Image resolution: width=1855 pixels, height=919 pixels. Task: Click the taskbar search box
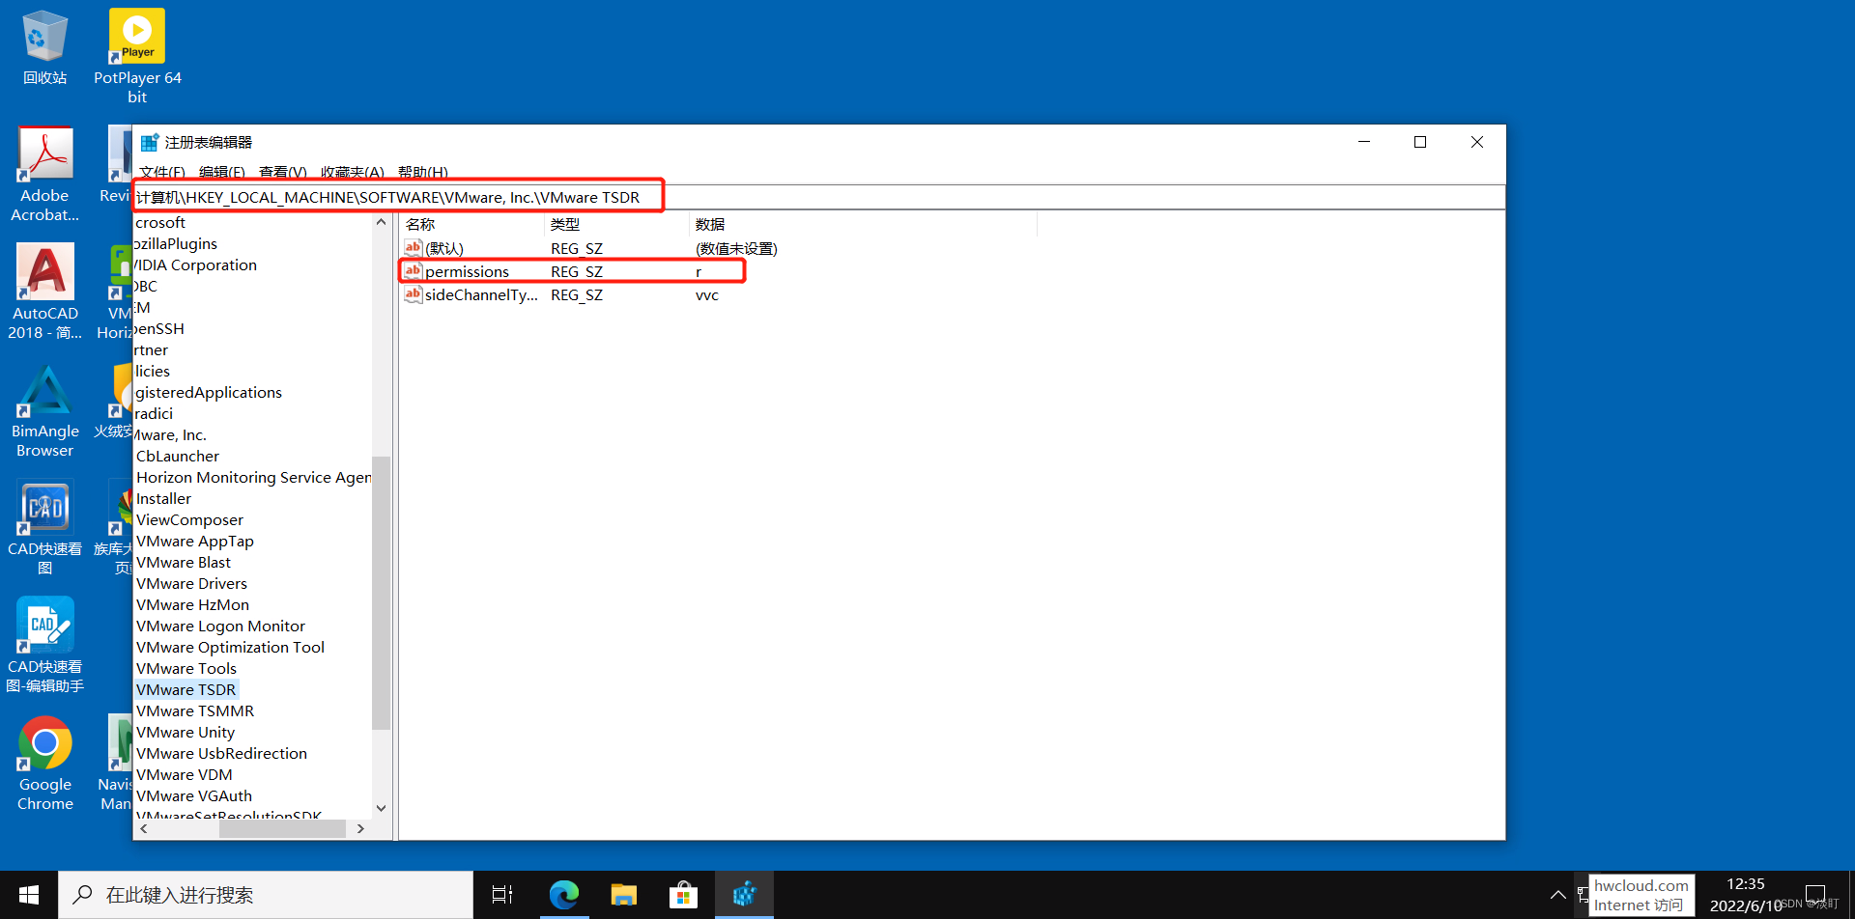pos(266,895)
